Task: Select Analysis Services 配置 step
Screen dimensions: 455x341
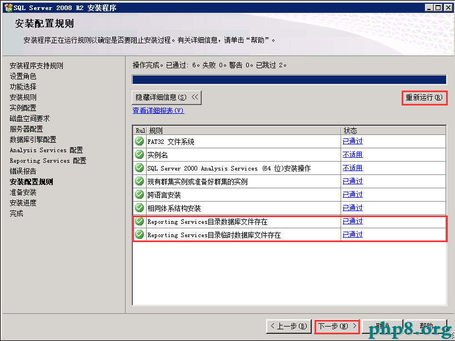Action: pyautogui.click(x=47, y=150)
